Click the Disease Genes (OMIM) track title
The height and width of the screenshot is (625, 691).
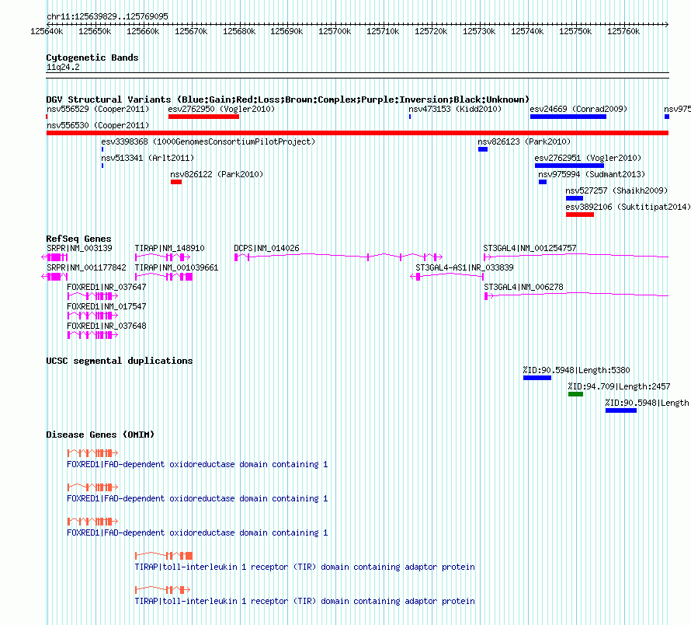[x=100, y=435]
